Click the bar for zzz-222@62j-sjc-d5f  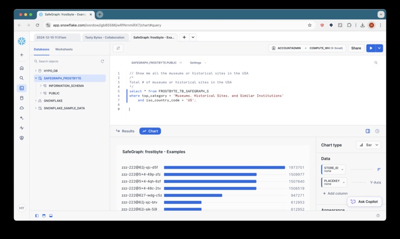[224, 168]
